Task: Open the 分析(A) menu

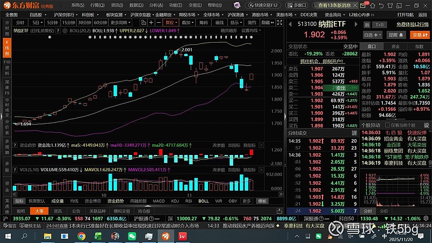Action: tap(156, 5)
